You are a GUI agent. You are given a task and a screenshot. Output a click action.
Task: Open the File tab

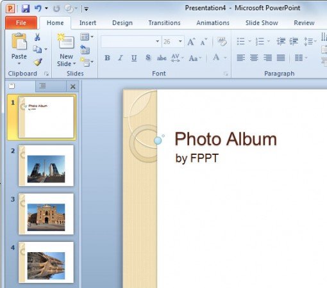[x=21, y=22]
